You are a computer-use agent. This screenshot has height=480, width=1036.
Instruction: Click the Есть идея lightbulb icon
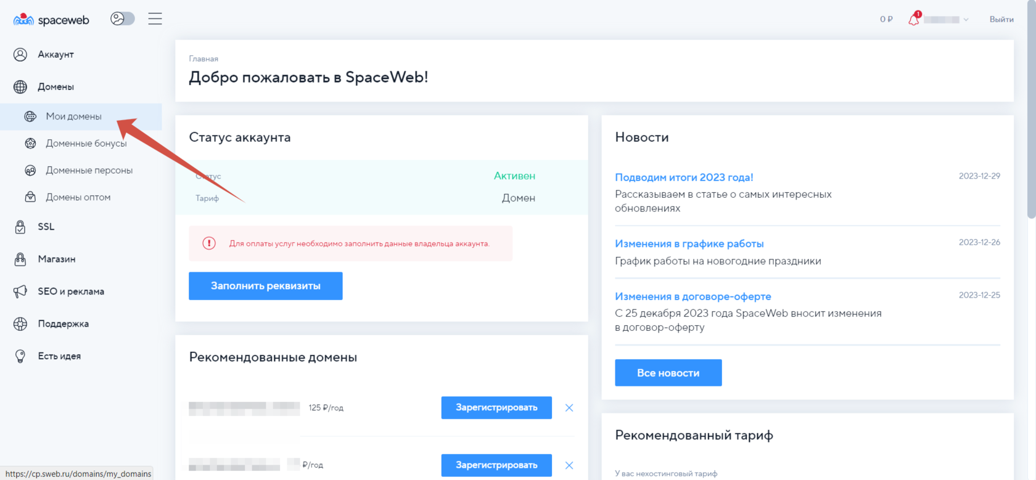tap(20, 356)
